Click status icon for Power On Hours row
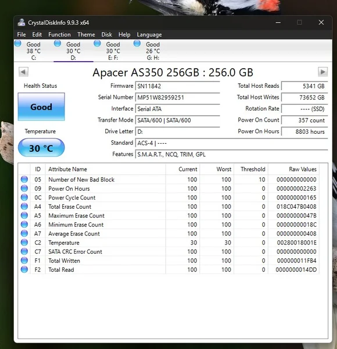Viewport: 337px width, 349px height. 24,188
